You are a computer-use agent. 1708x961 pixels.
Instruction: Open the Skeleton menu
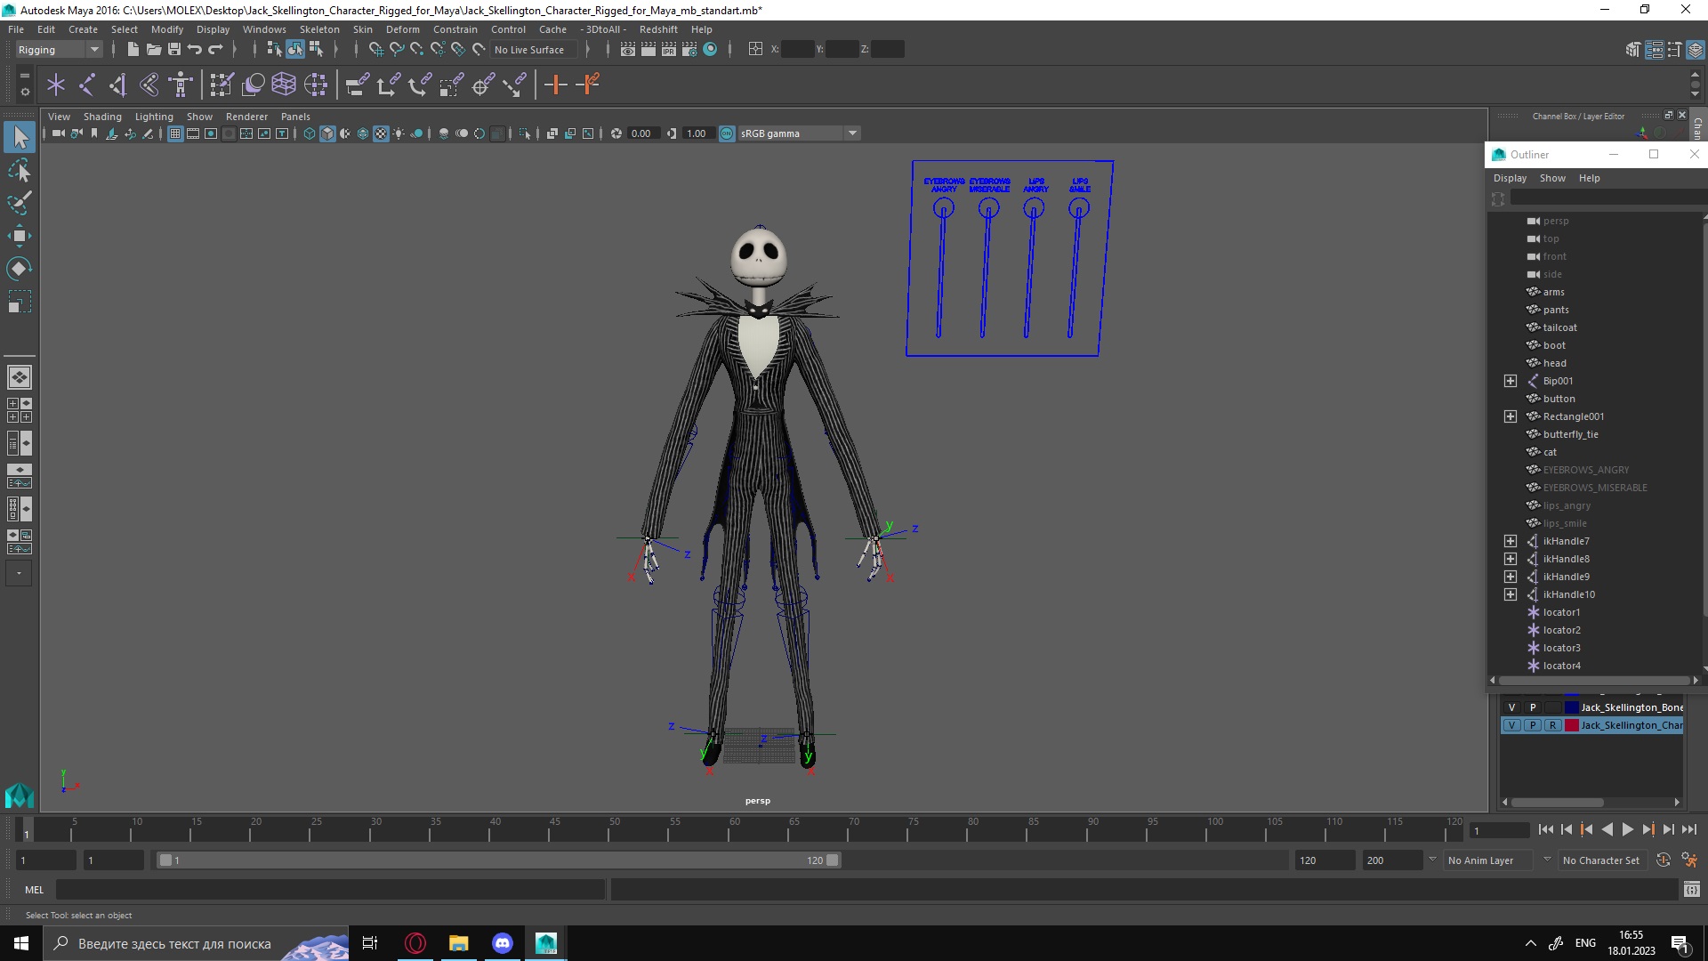pyautogui.click(x=325, y=28)
